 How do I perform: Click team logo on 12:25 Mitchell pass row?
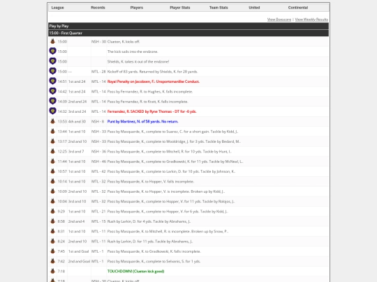coord(52,151)
